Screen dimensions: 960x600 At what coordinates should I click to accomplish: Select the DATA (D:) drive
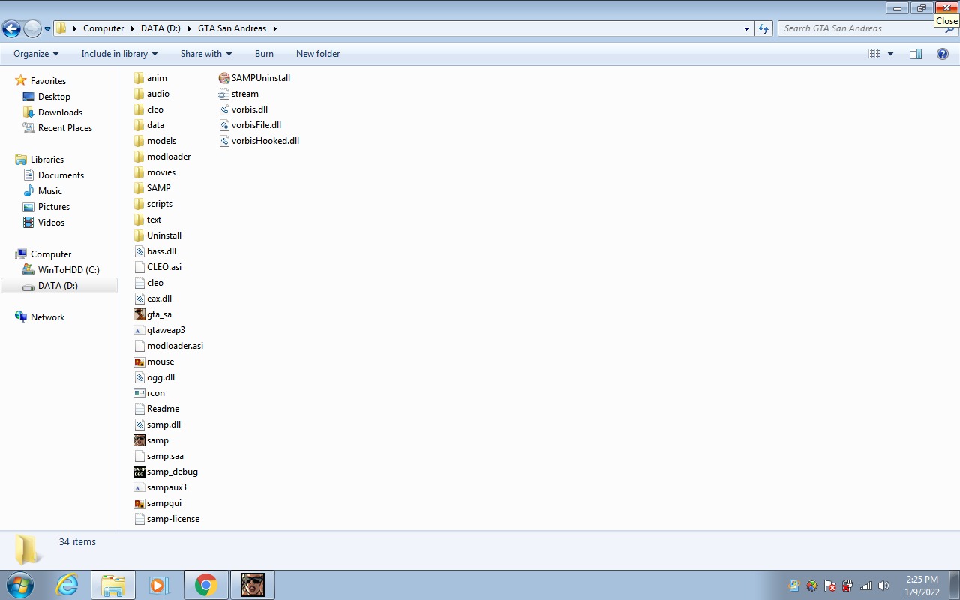[x=58, y=286]
